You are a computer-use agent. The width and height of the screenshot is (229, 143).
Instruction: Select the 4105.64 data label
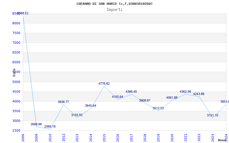118,97
